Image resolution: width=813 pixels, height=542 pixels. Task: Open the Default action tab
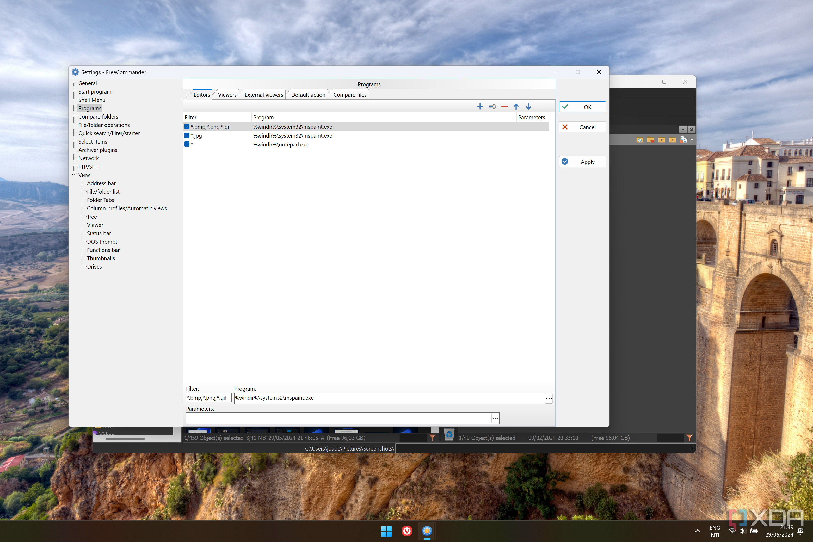coord(308,95)
